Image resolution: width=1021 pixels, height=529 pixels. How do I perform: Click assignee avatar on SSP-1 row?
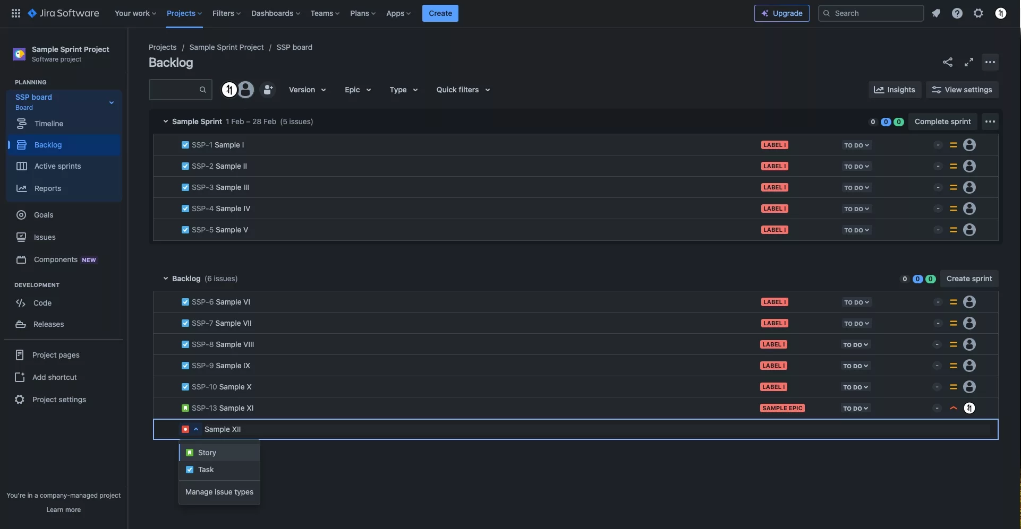(969, 145)
